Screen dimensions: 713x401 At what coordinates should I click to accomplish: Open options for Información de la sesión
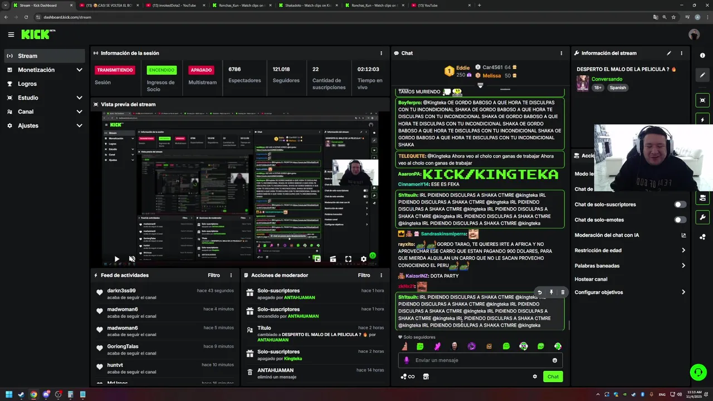382,53
